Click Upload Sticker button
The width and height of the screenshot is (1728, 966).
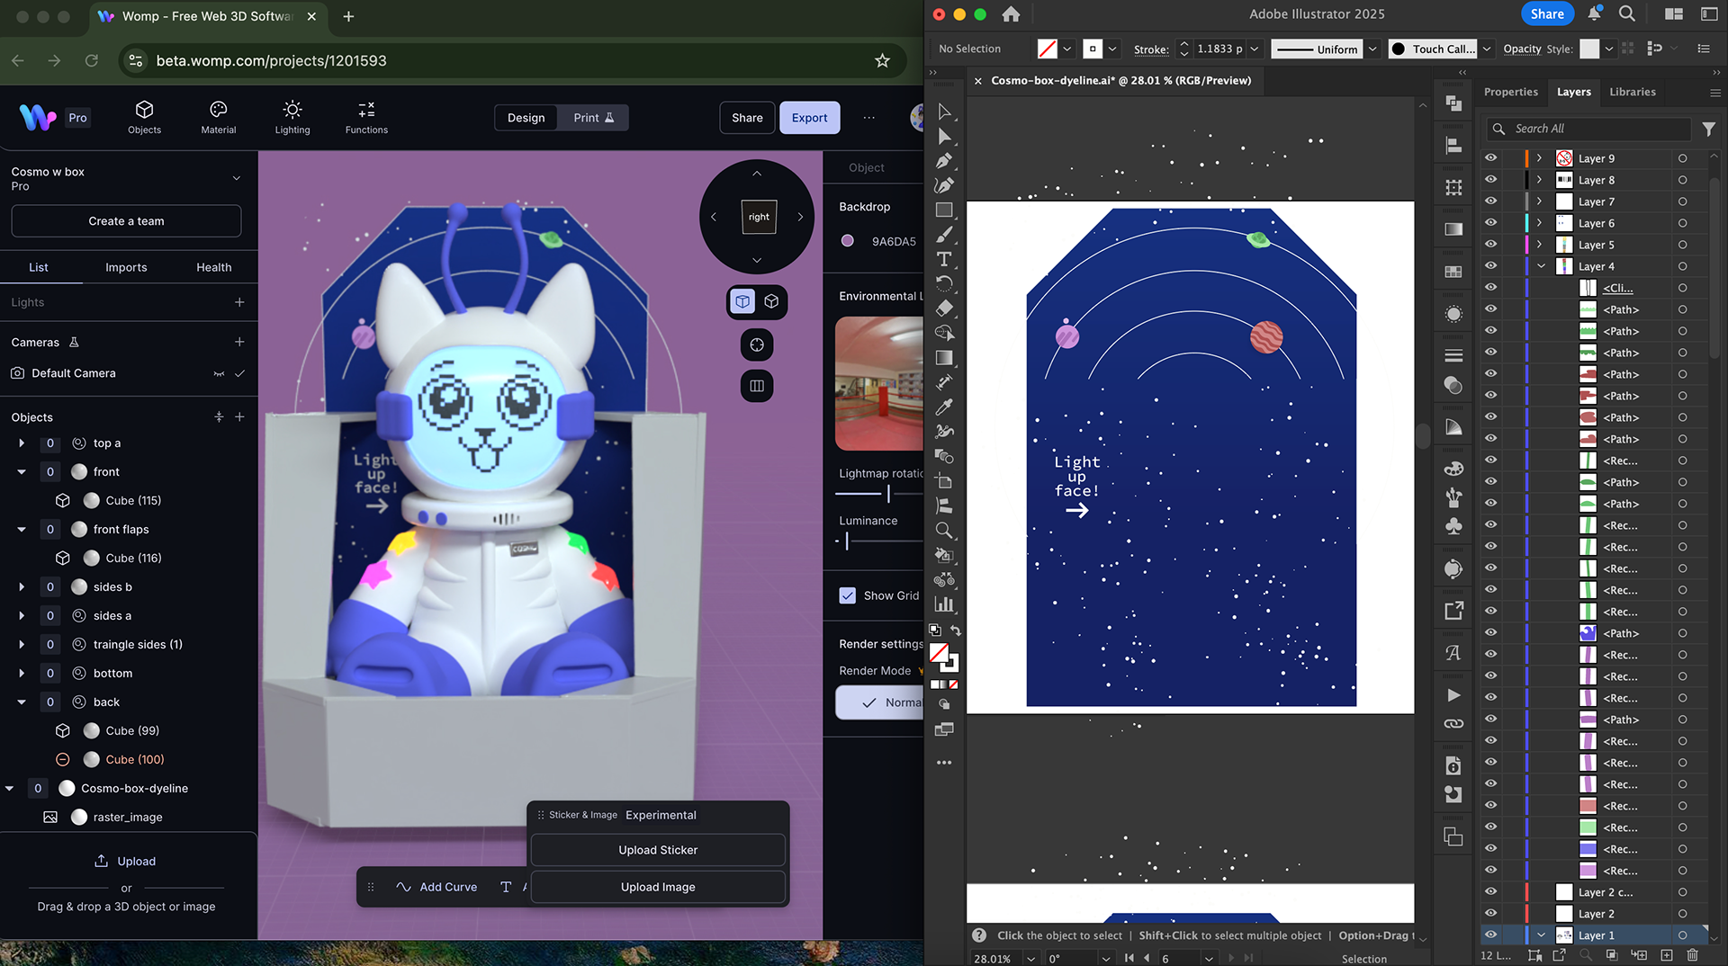(x=658, y=850)
